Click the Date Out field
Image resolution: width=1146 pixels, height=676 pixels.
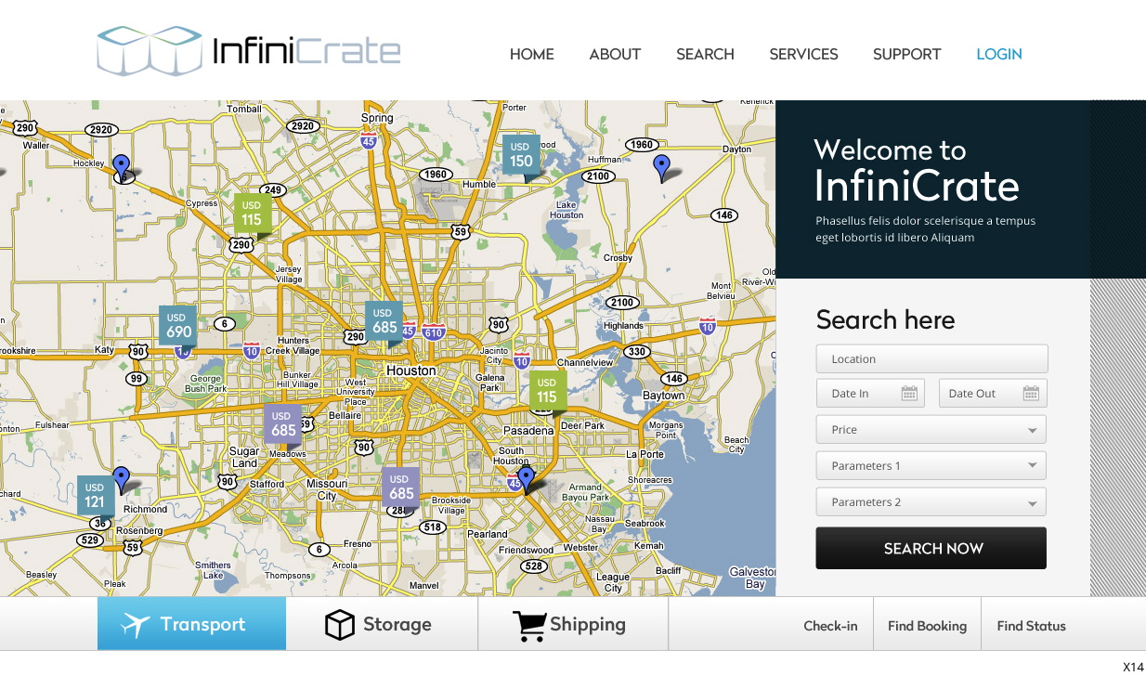point(993,394)
